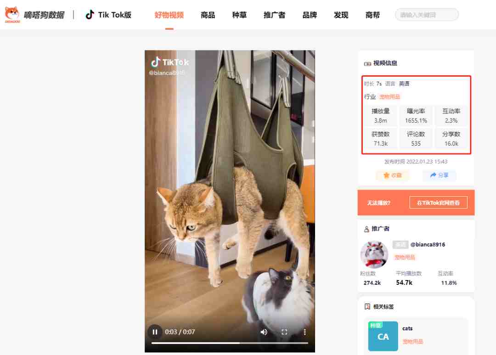
Task: Pause the video with the pause button
Action: [155, 332]
